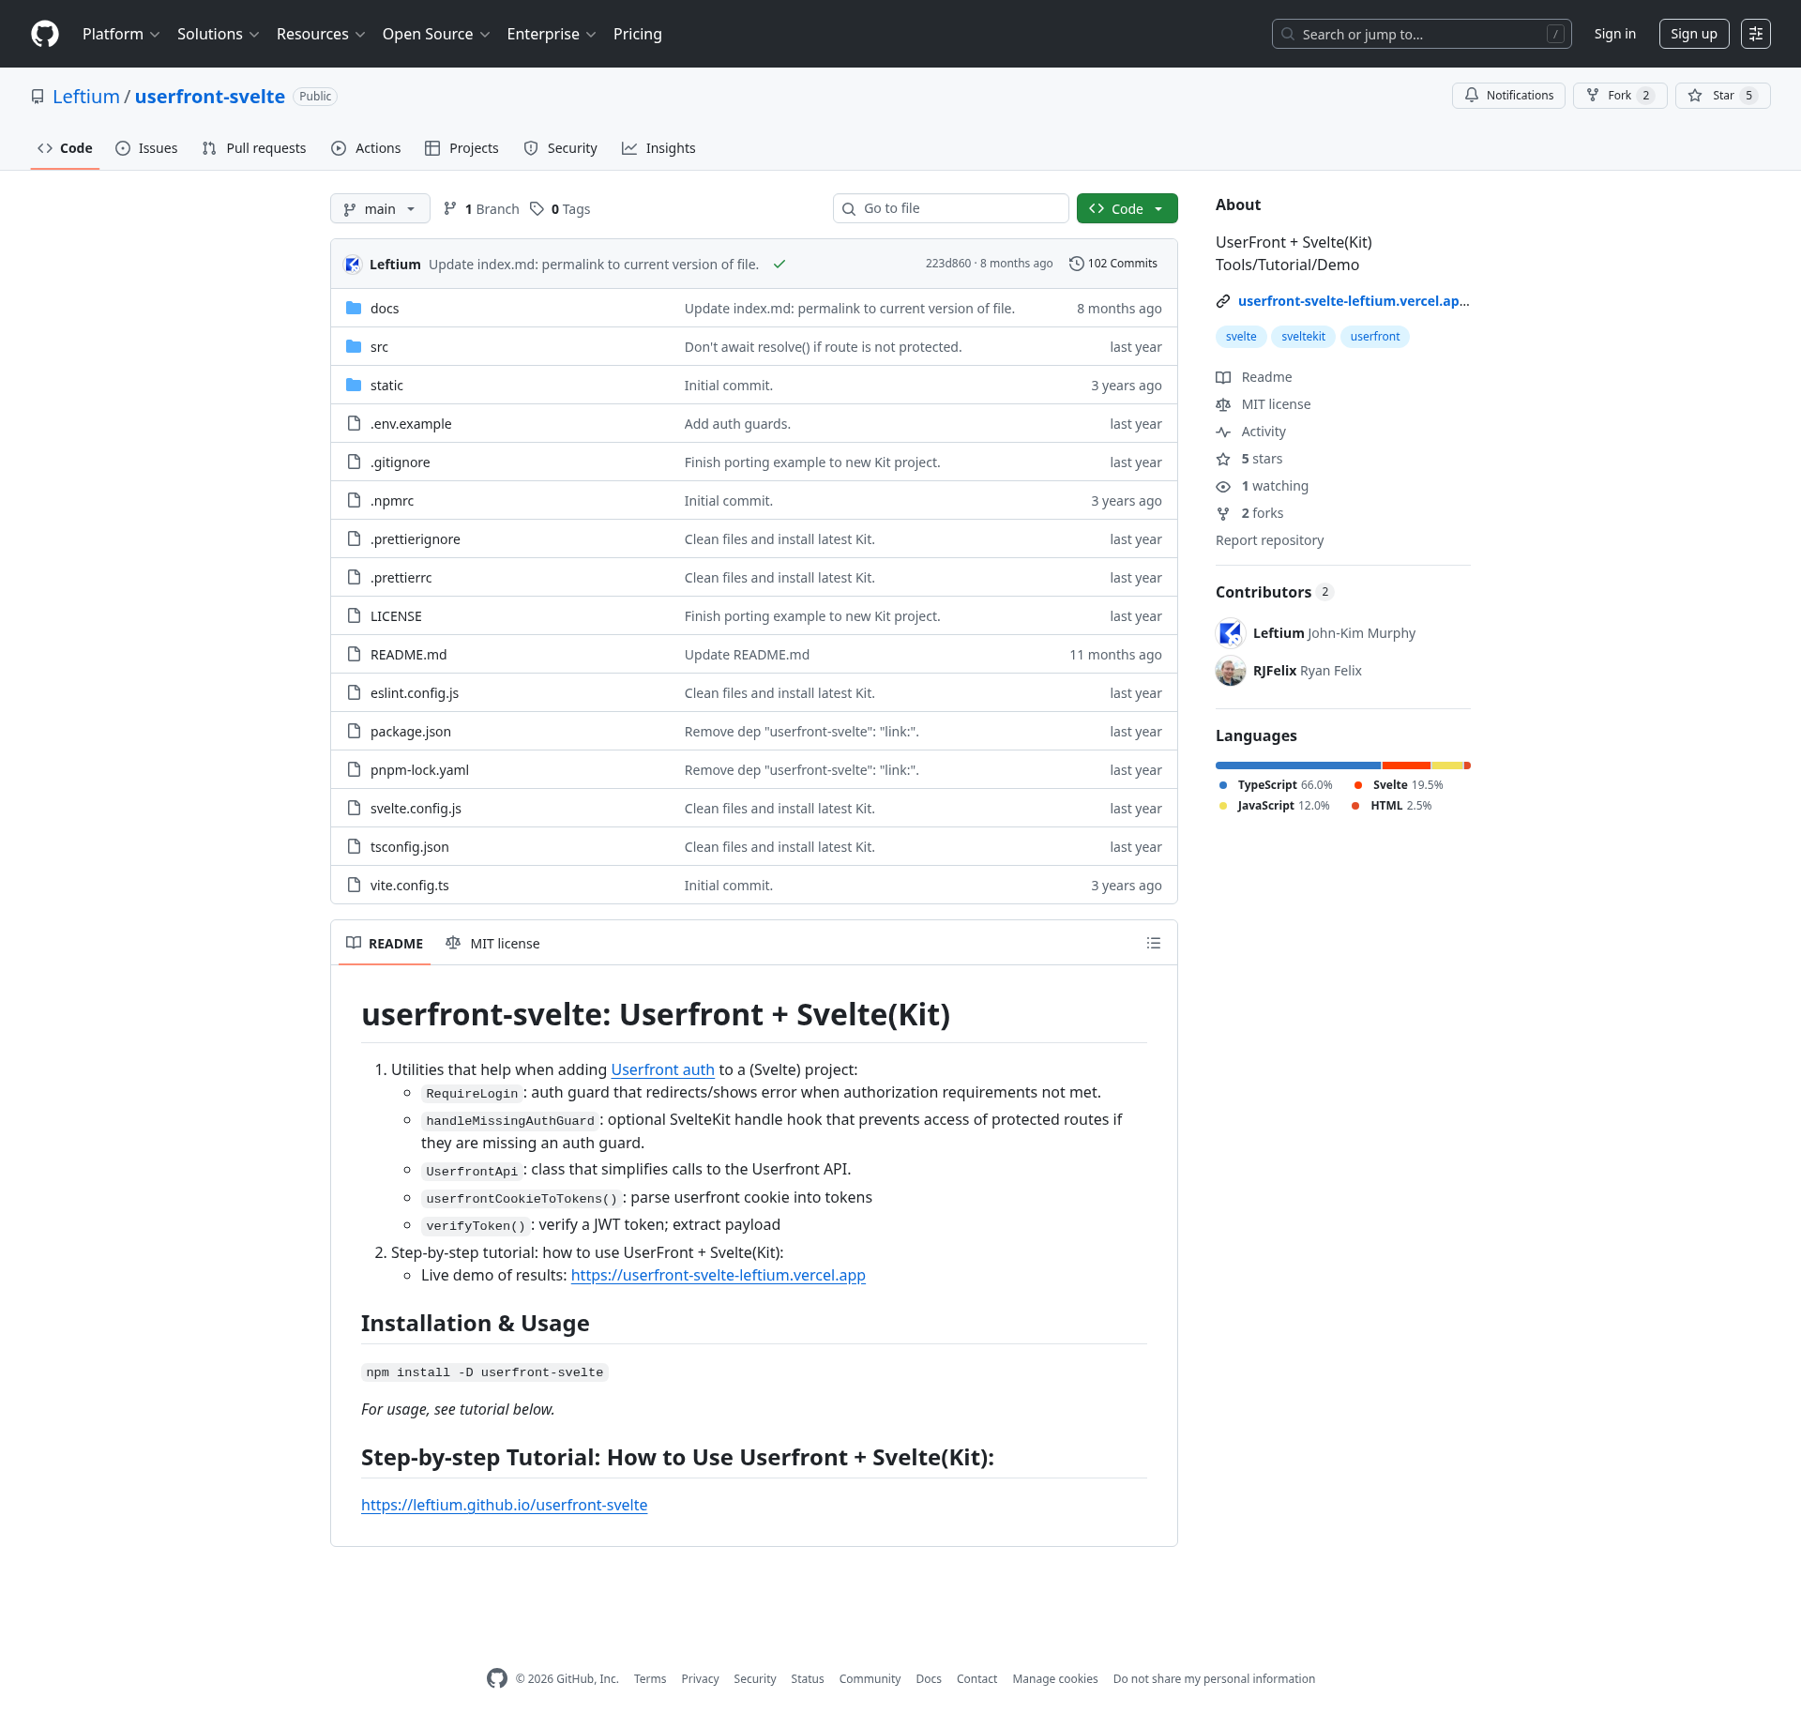This screenshot has width=1801, height=1728.
Task: Click the file icon for package.json
Action: point(354,731)
